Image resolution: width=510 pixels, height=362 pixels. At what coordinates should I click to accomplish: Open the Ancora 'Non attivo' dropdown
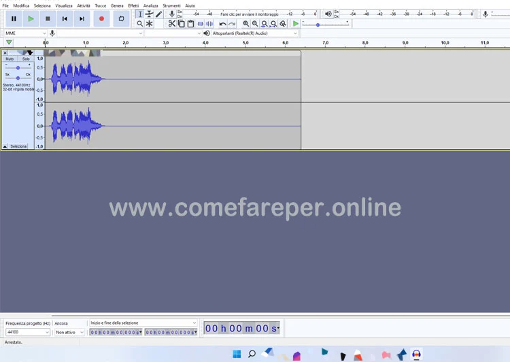pyautogui.click(x=69, y=332)
